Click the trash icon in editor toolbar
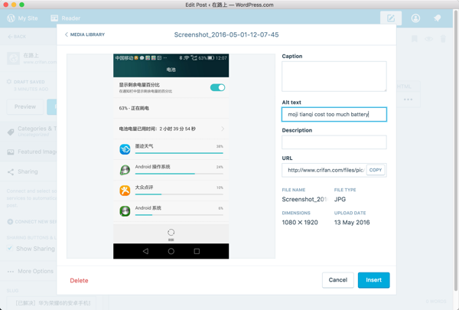This screenshot has height=310, width=459. pos(443,39)
